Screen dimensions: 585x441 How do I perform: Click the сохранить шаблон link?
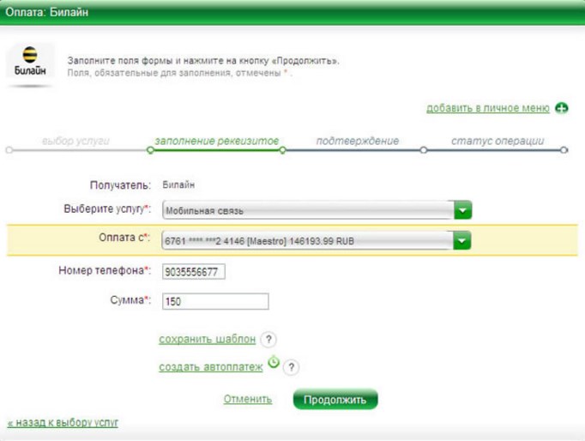click(206, 340)
